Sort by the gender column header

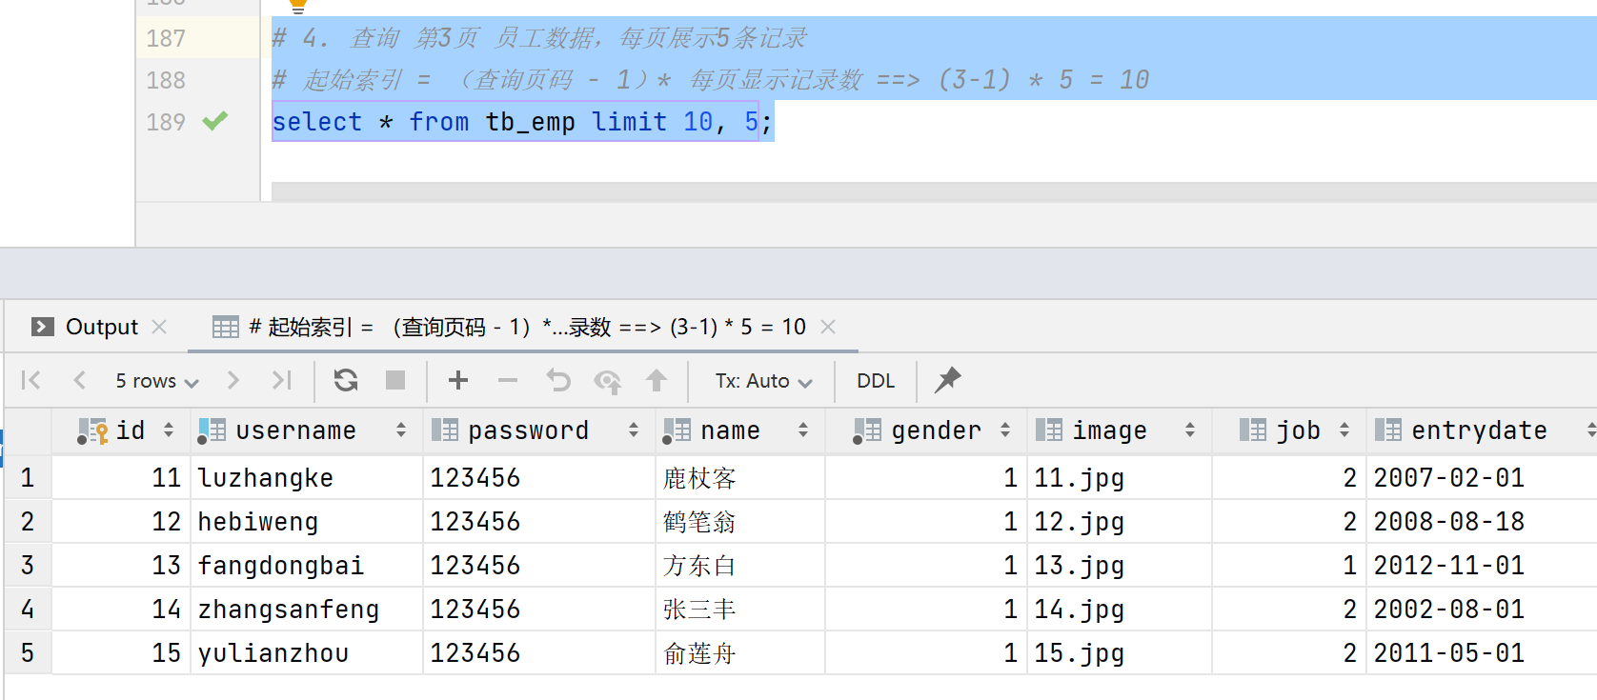(x=926, y=430)
